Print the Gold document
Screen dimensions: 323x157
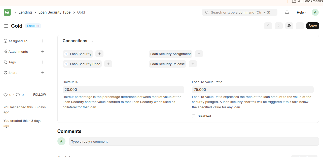(x=289, y=26)
